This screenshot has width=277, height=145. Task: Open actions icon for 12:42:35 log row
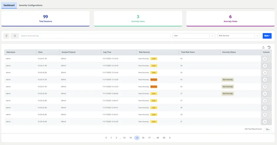tap(265, 122)
